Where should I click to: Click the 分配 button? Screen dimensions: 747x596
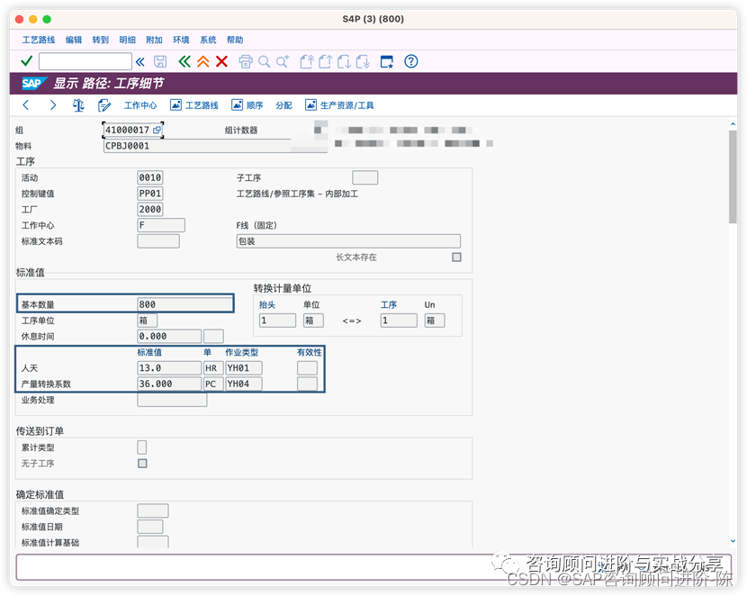point(283,104)
